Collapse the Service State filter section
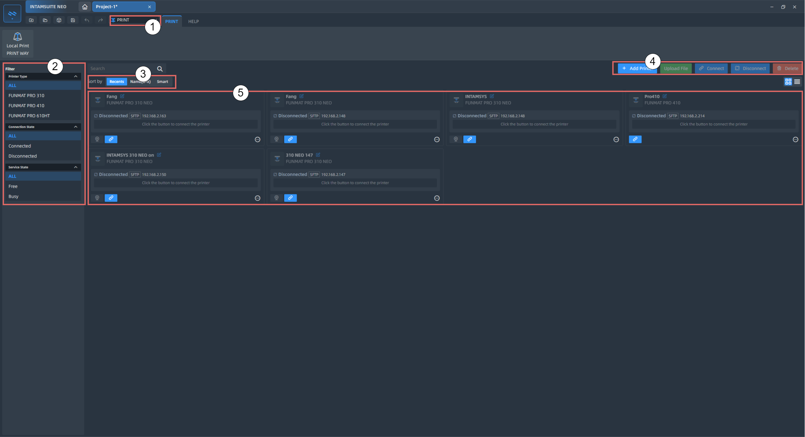This screenshot has width=805, height=437. pyautogui.click(x=75, y=167)
